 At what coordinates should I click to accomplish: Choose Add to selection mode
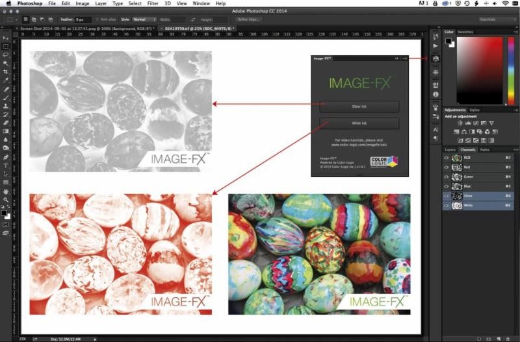[34, 19]
